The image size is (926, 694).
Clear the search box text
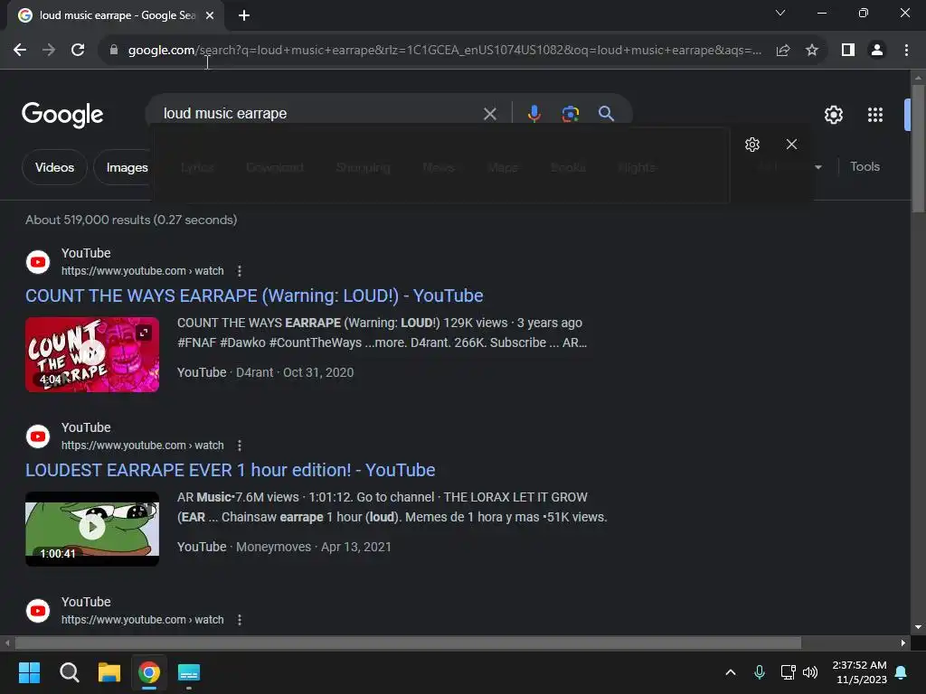[x=489, y=114]
